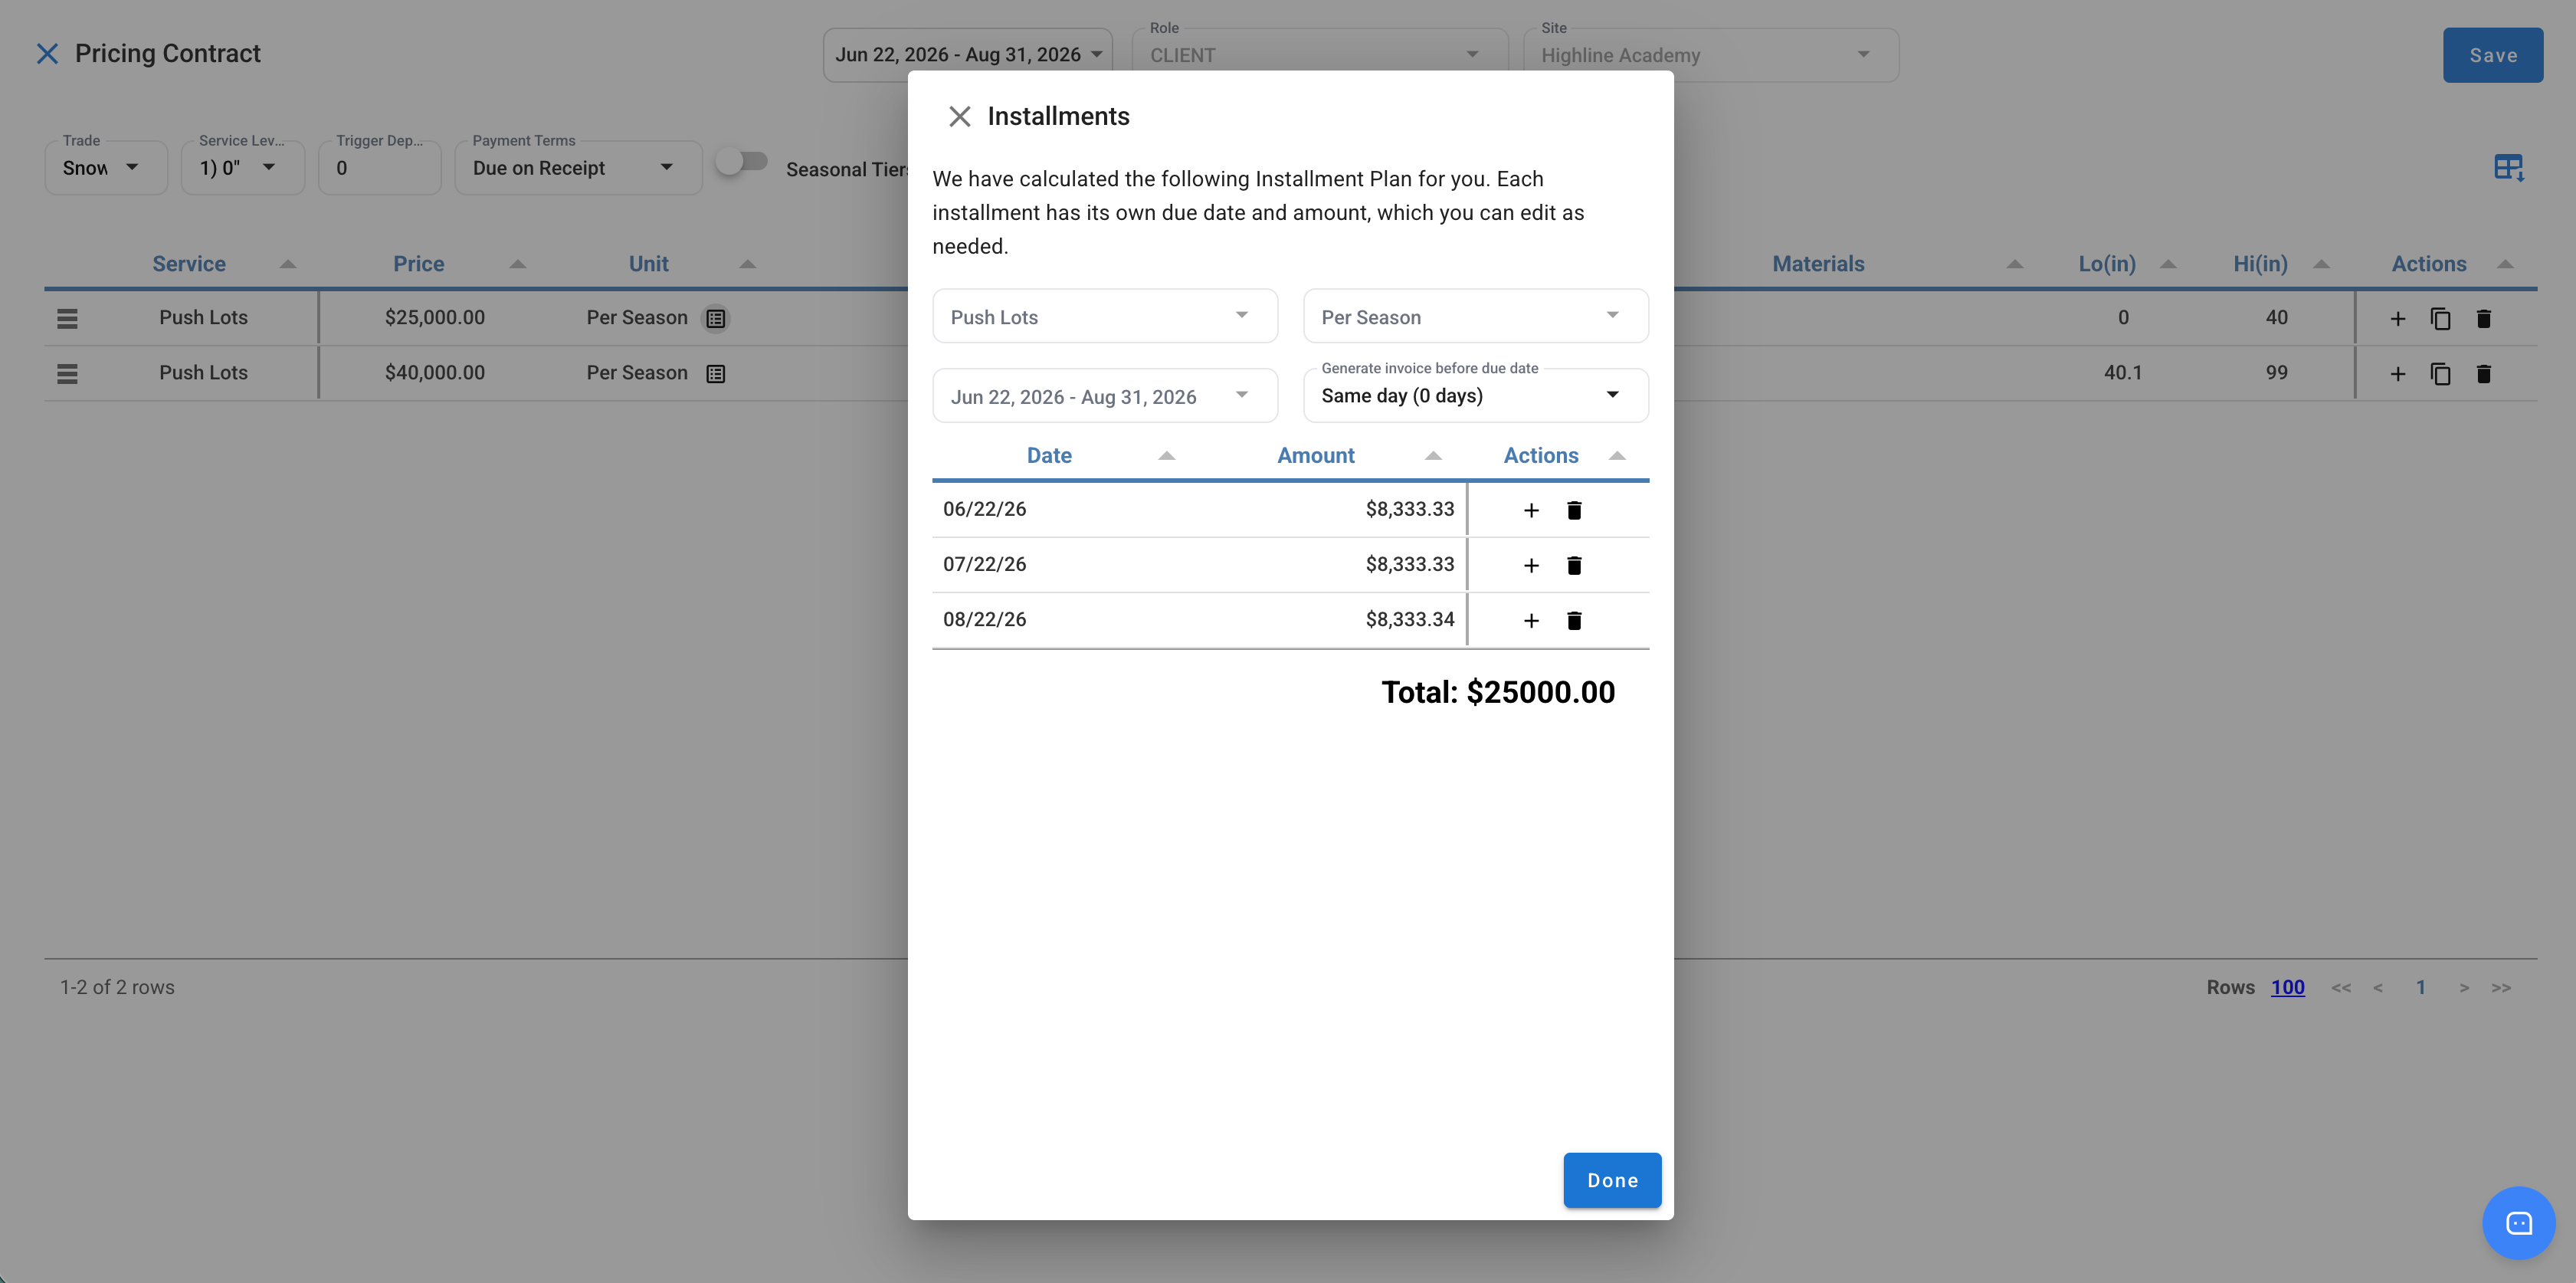Open installments icon for $25,000 Push Lots

click(715, 318)
